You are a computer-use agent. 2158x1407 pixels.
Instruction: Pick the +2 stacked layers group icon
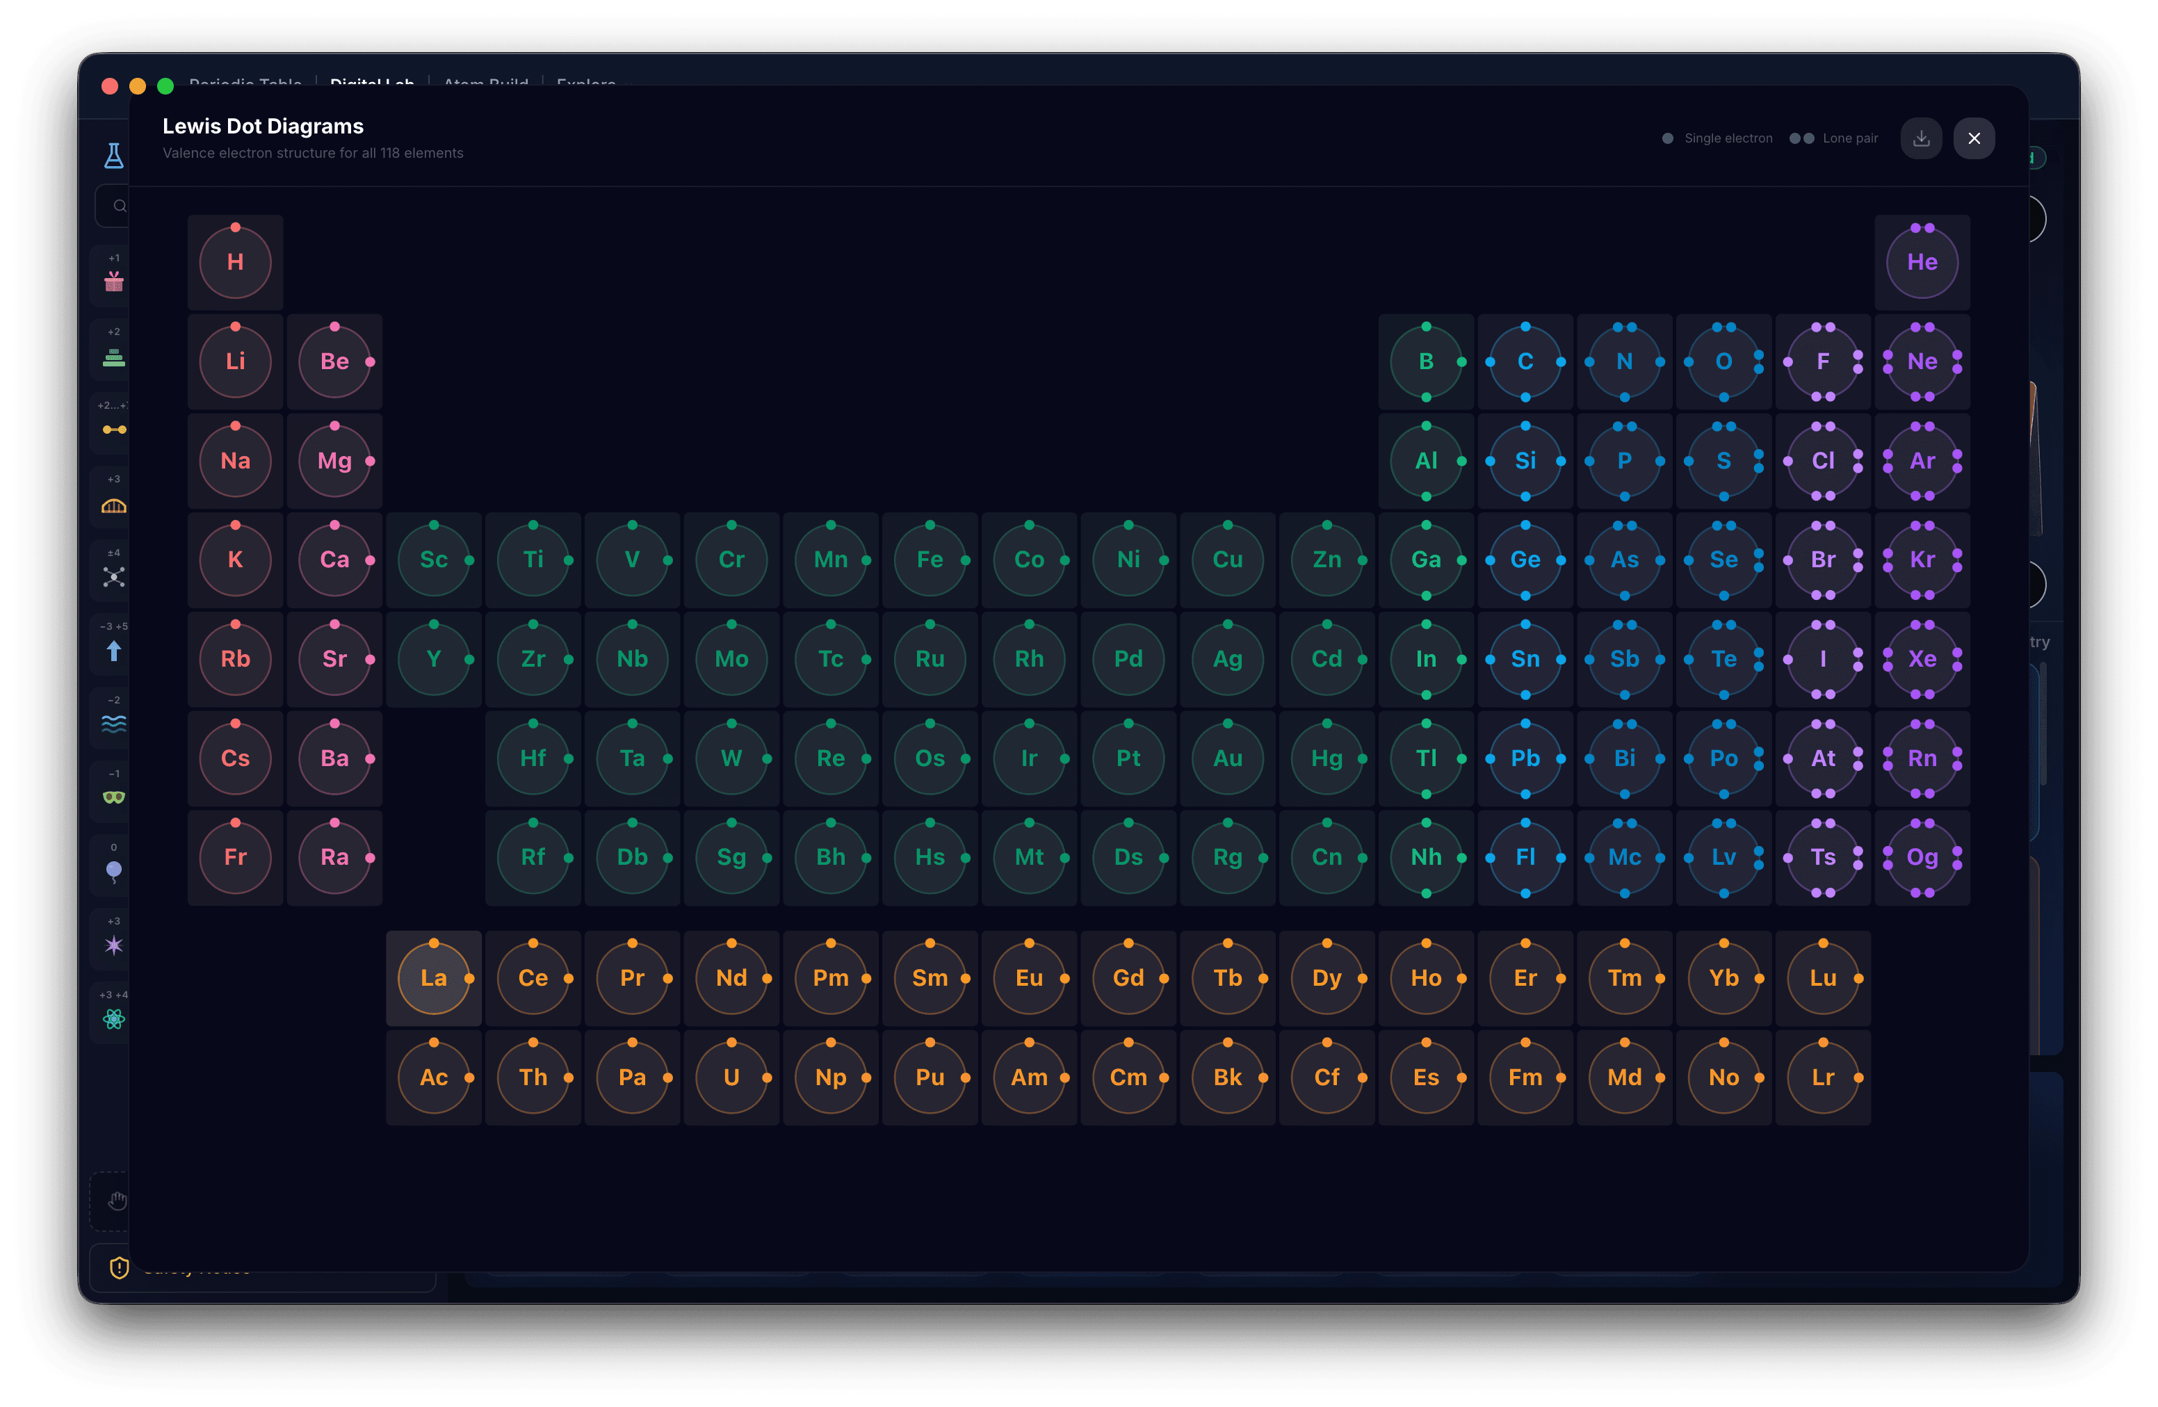click(x=113, y=357)
